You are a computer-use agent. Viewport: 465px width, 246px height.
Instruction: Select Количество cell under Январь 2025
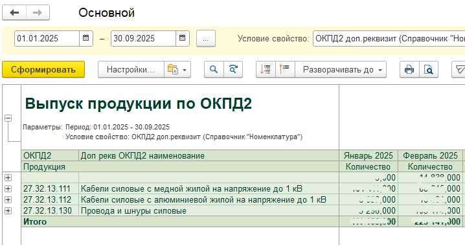pyautogui.click(x=369, y=166)
